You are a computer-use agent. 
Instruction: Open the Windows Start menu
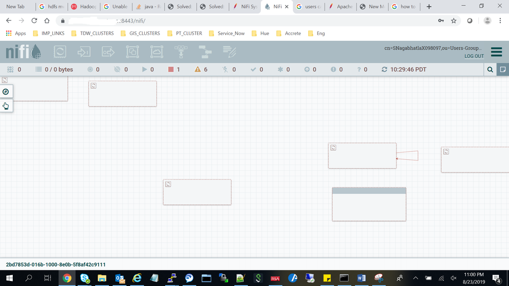9,278
